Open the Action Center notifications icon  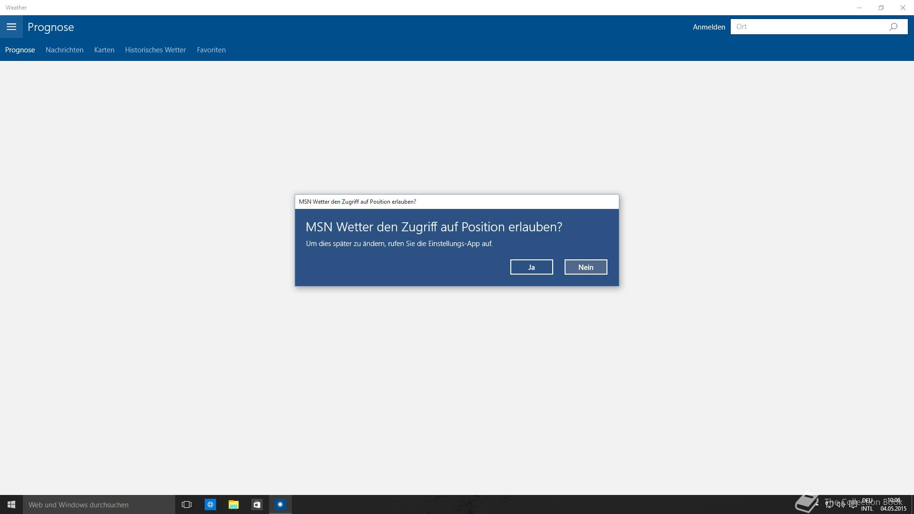(x=853, y=504)
